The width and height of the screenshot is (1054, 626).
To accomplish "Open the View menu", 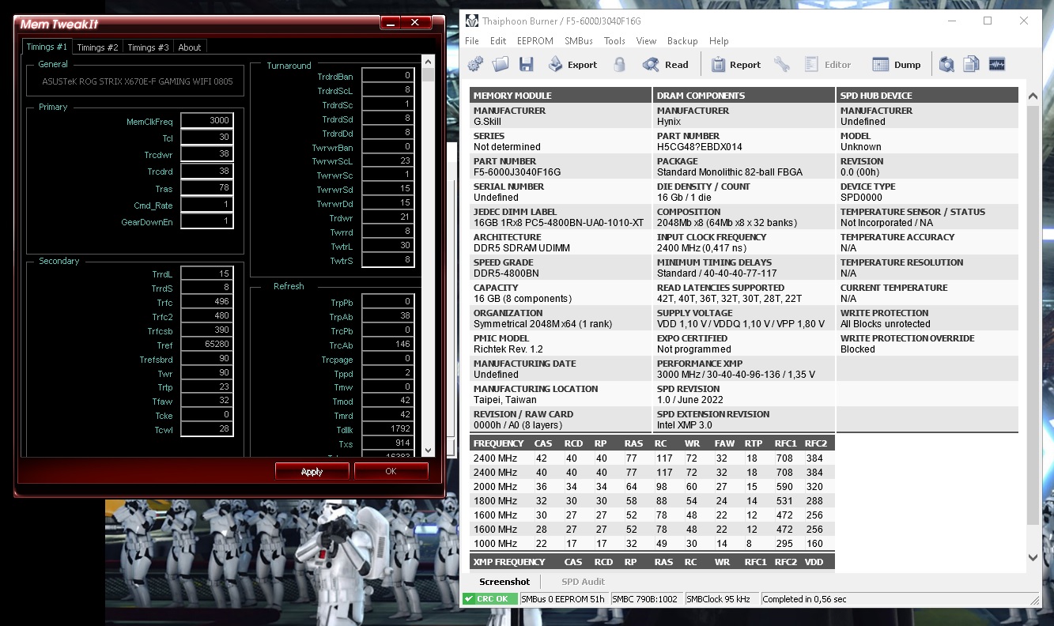I will pyautogui.click(x=646, y=41).
